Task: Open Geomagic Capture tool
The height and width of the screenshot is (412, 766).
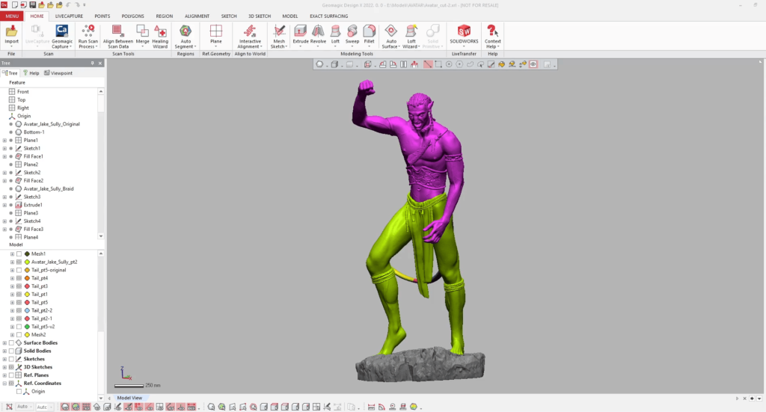Action: tap(61, 37)
